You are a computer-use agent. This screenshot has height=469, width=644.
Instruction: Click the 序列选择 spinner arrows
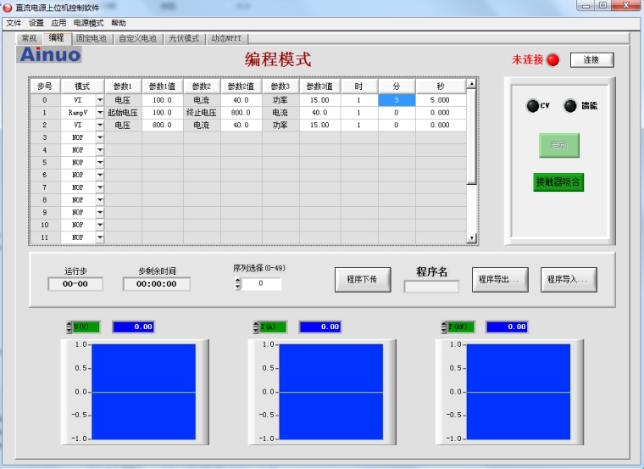tap(238, 283)
